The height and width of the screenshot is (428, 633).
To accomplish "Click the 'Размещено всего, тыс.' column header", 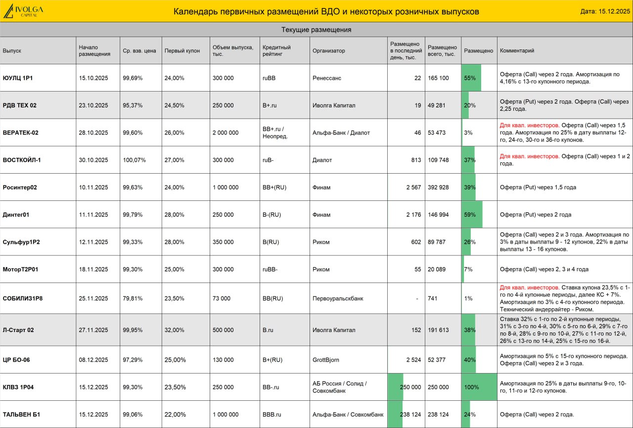I will [x=442, y=50].
